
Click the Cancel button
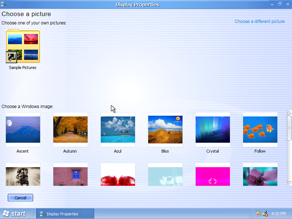pos(20,198)
